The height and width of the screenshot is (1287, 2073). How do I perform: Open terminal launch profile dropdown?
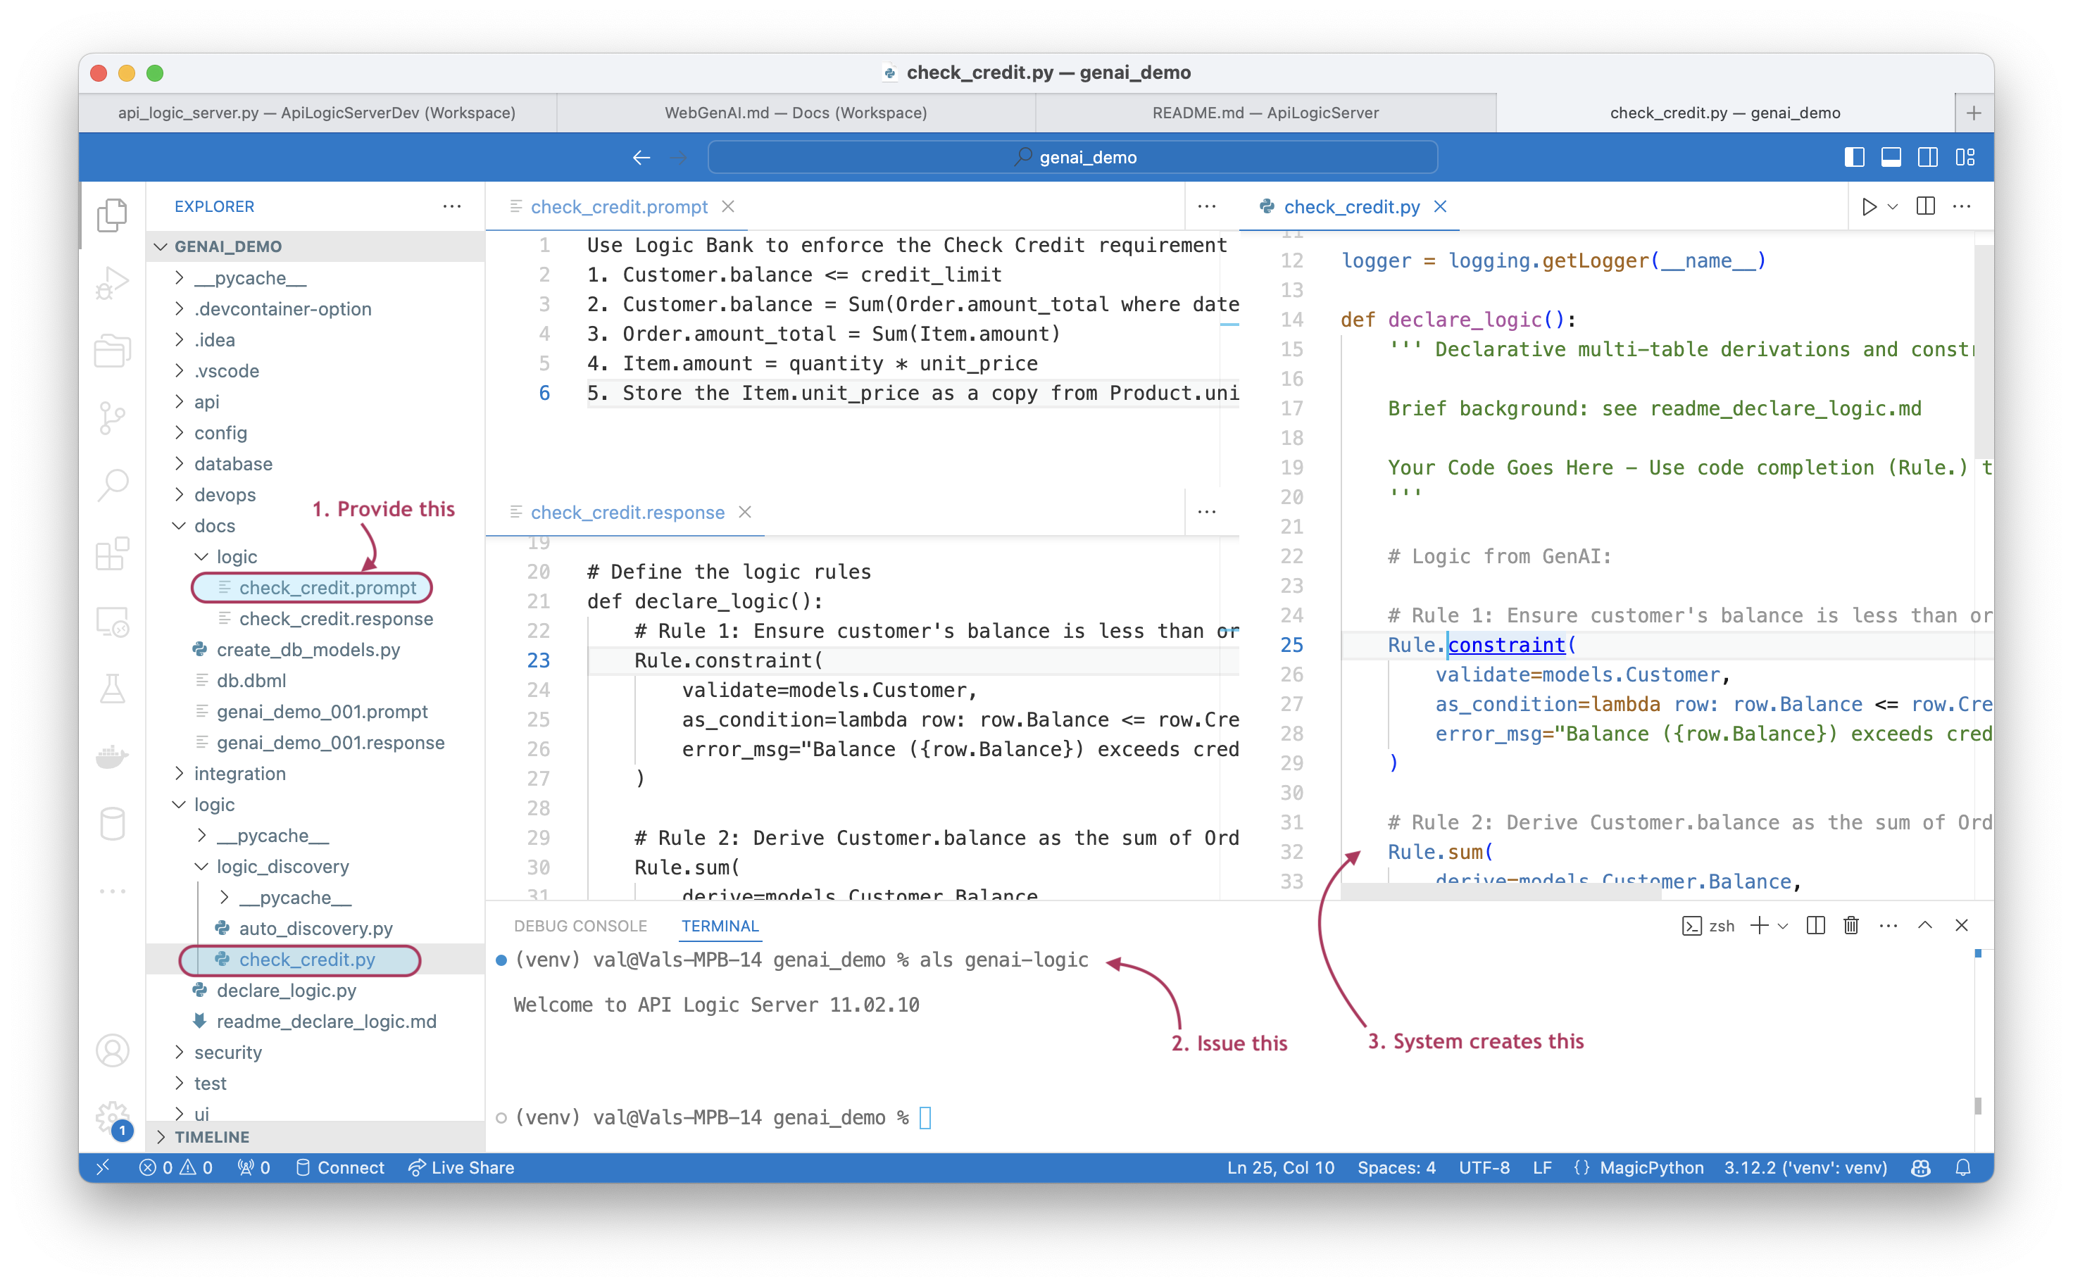click(1783, 926)
